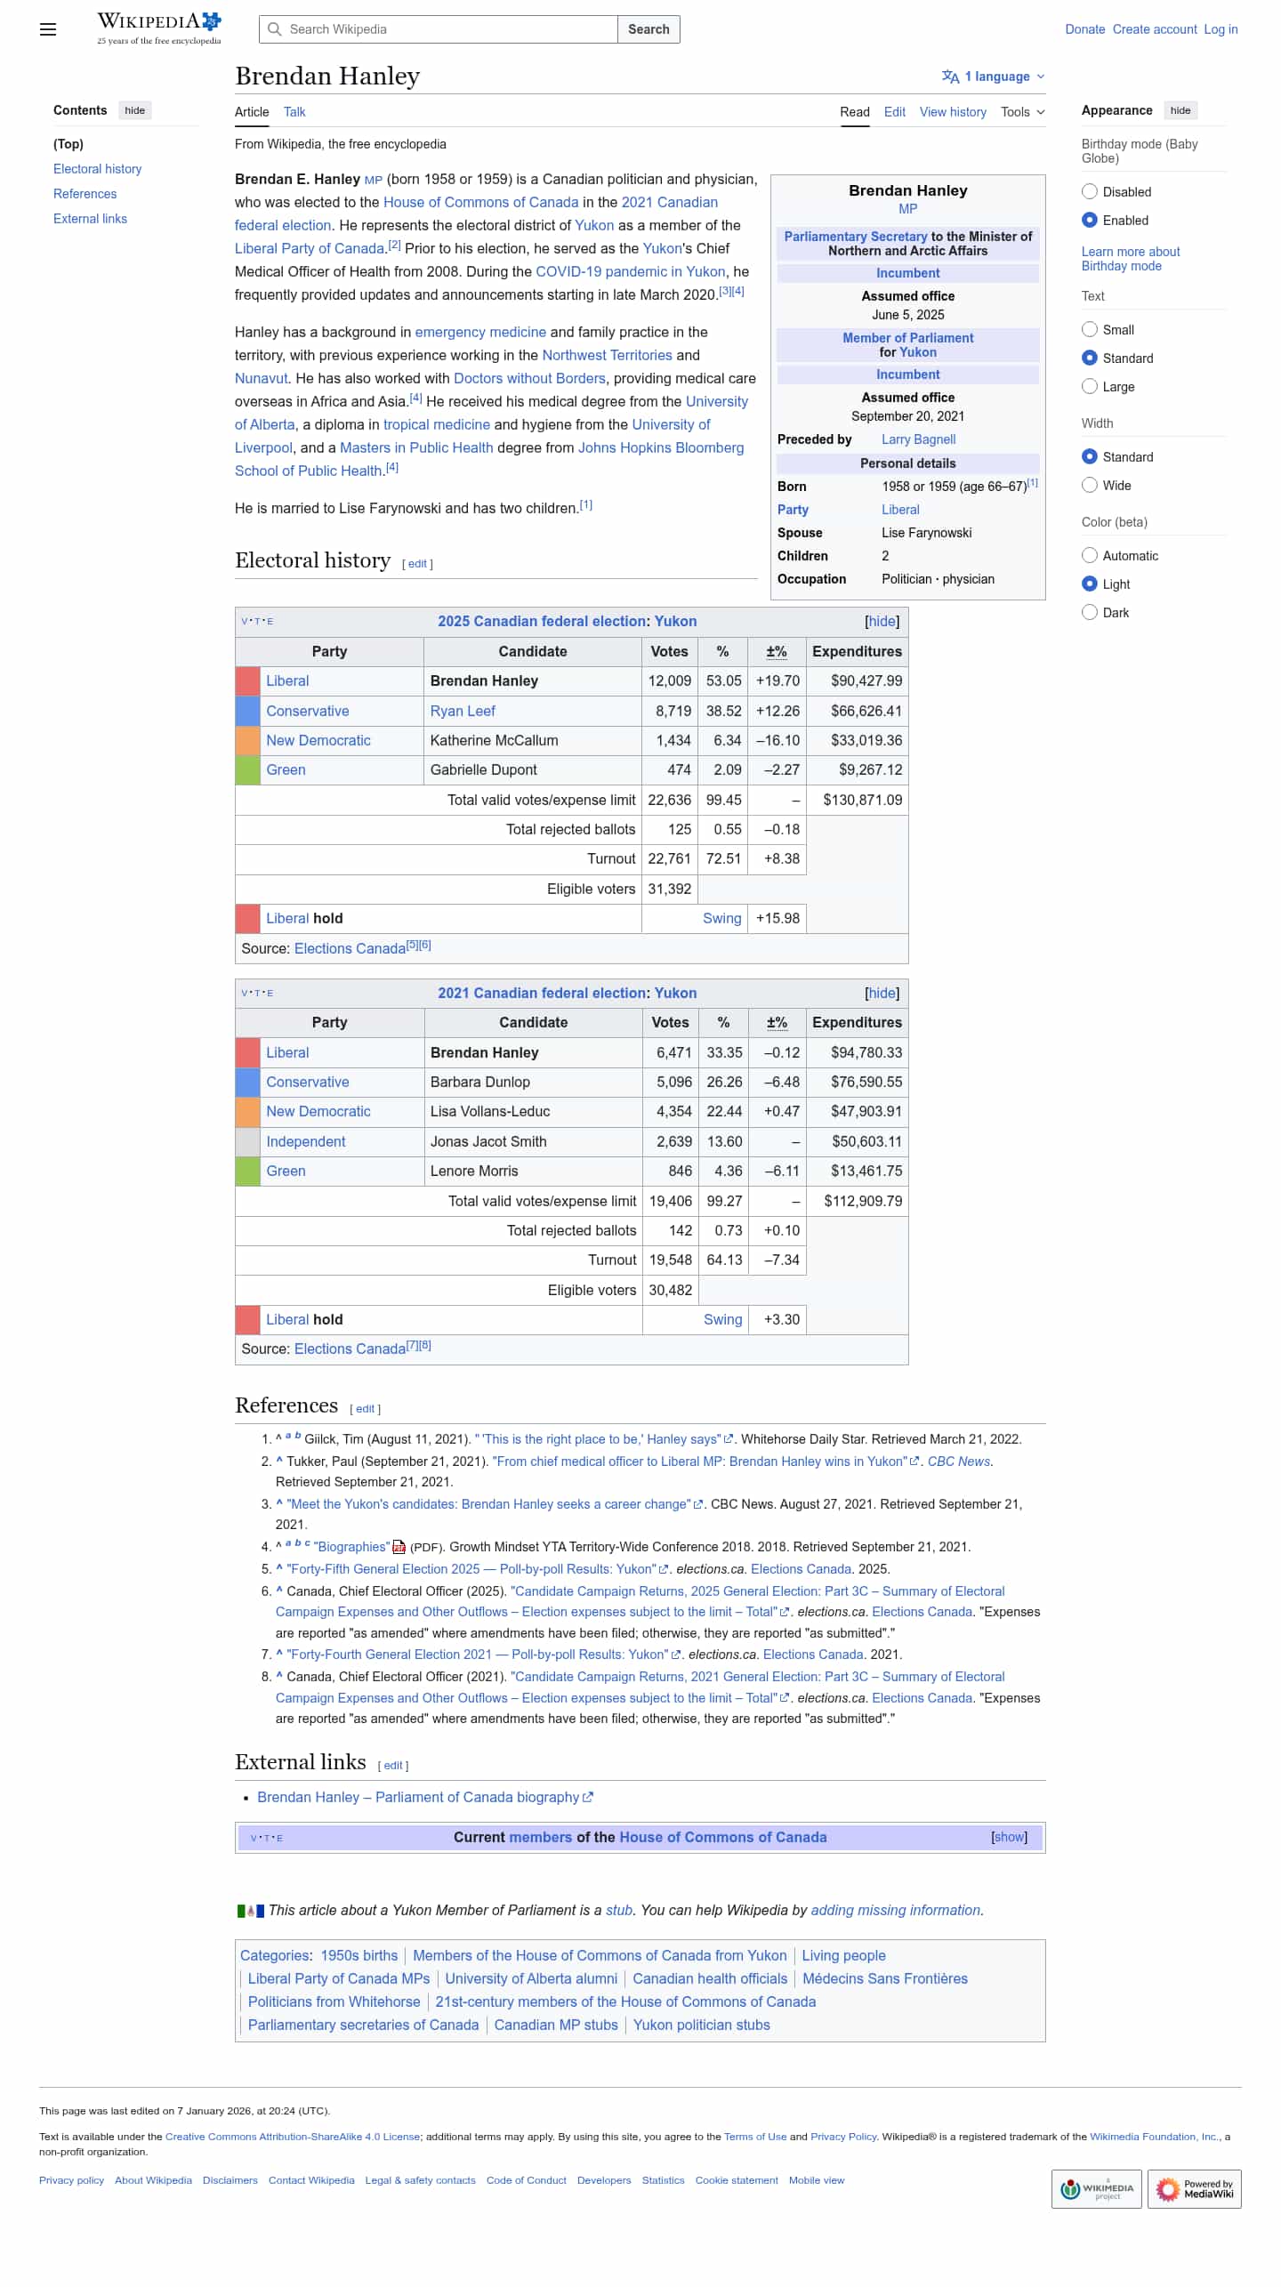Open the Tools dropdown menu
1281x2287 pixels.
coord(1023,112)
